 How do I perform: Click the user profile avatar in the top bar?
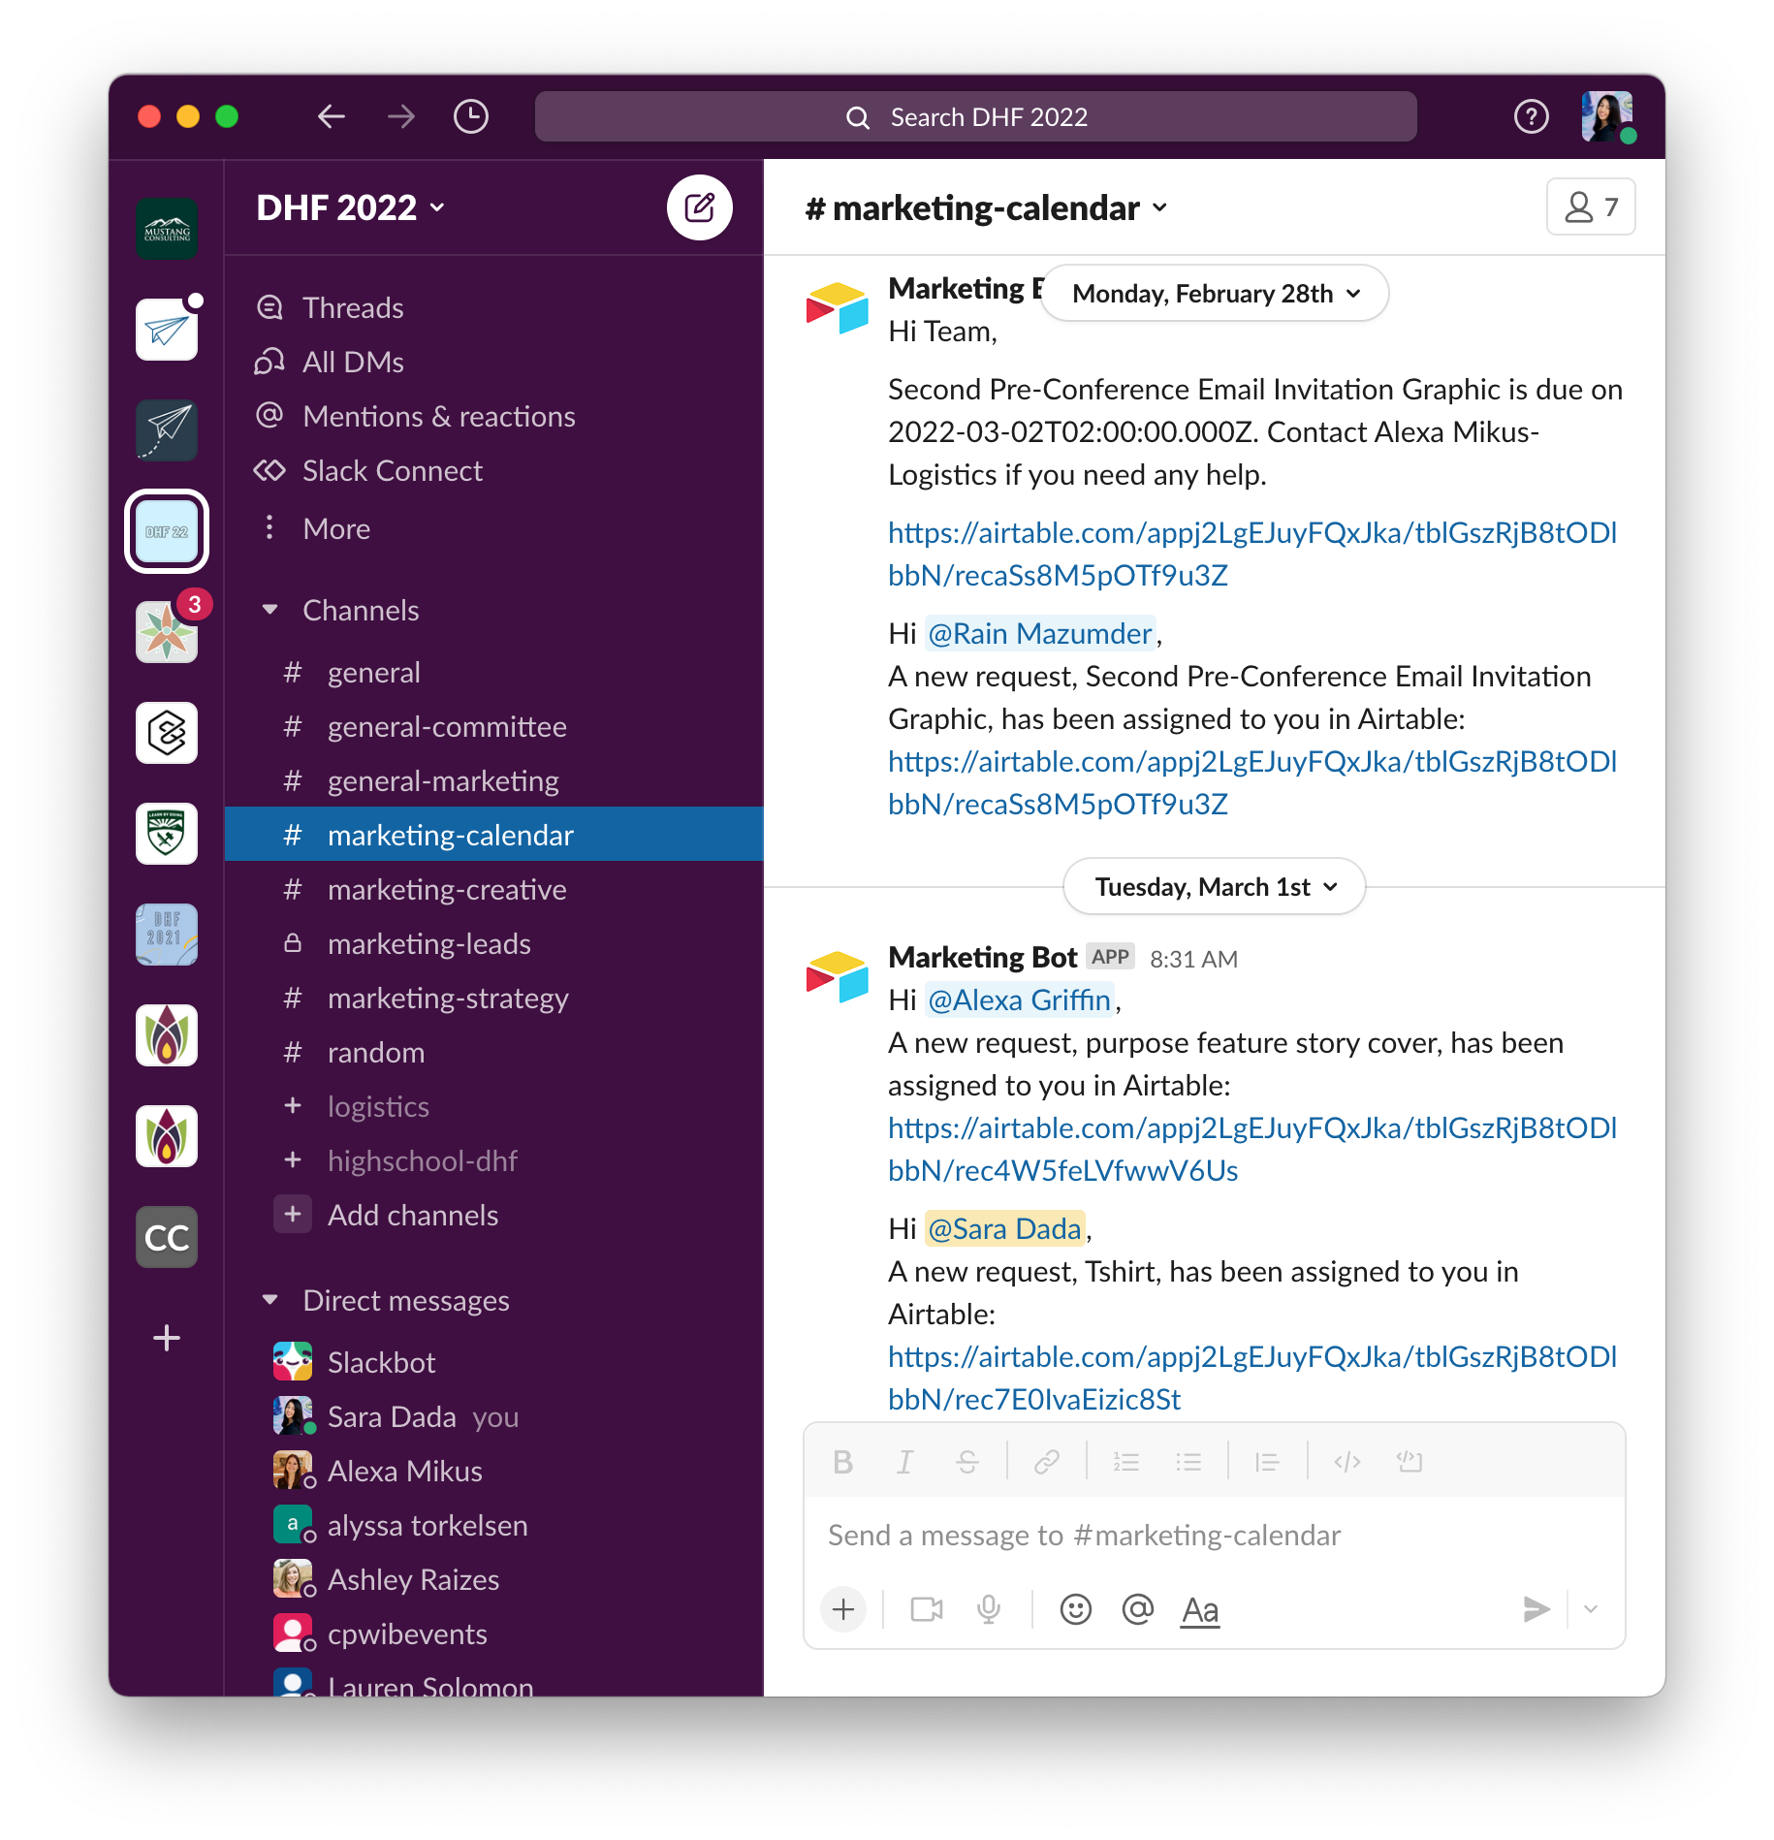pyautogui.click(x=1606, y=117)
